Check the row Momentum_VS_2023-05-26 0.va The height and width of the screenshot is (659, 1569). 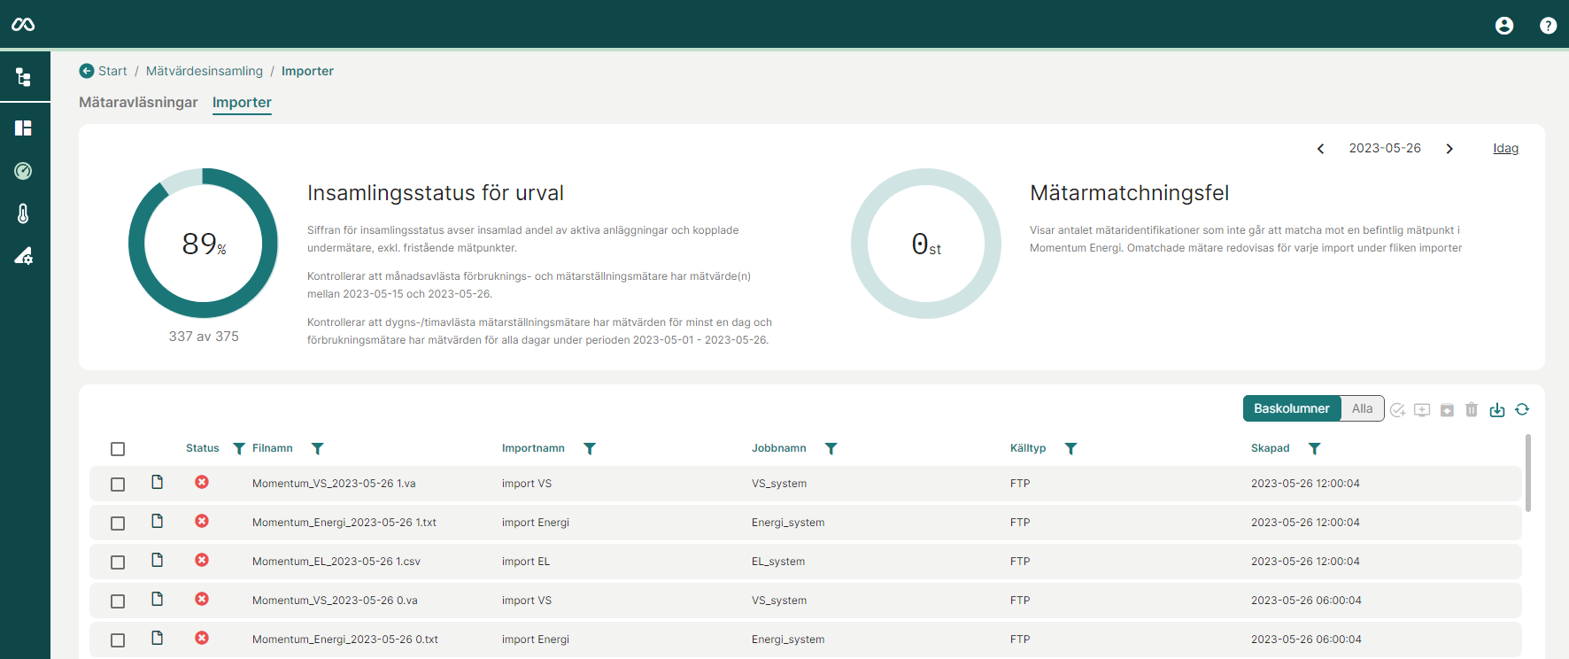click(x=118, y=601)
